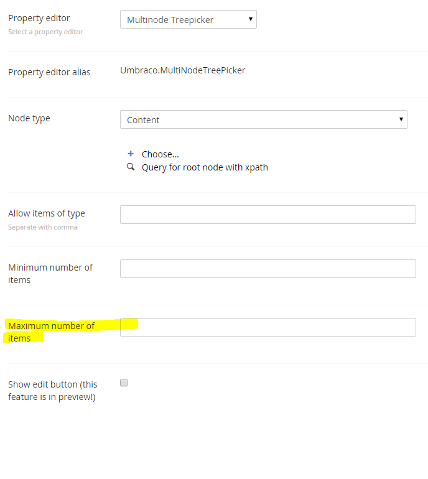Open the Node type Content dropdown
The height and width of the screenshot is (479, 428).
point(263,119)
